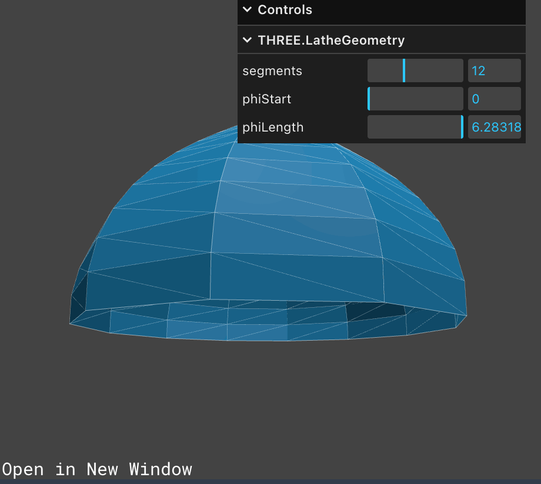Click the phiStart slider track

pos(415,99)
